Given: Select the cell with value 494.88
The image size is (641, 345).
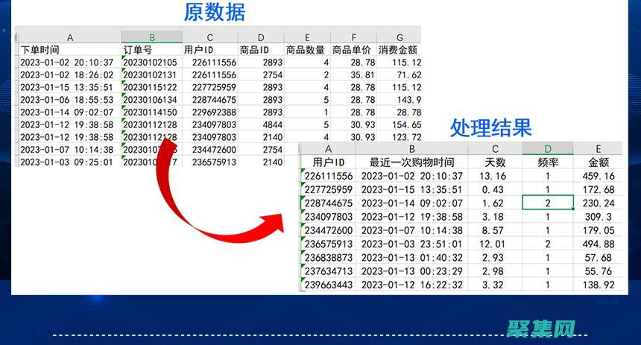Looking at the screenshot, I should click(598, 244).
